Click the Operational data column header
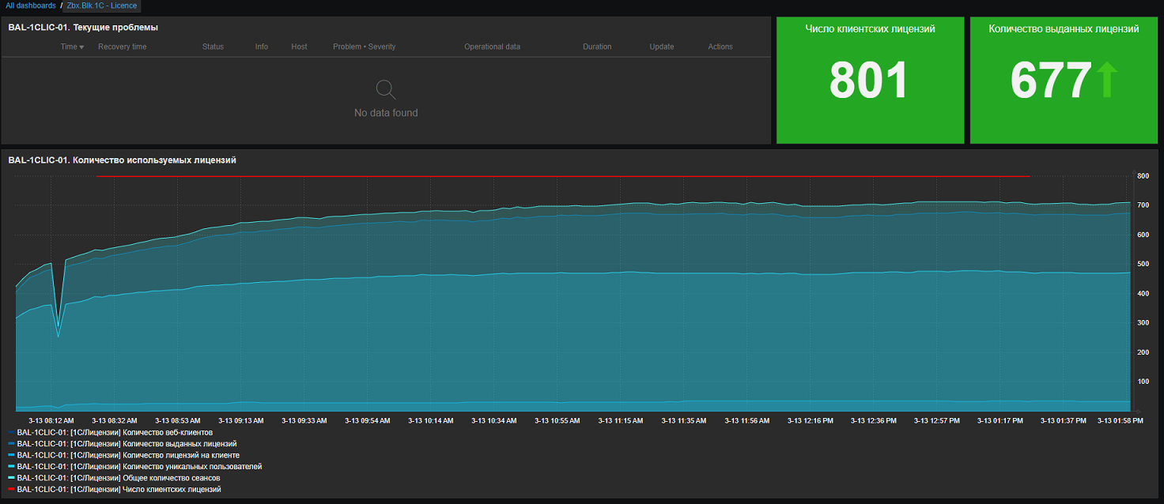This screenshot has width=1164, height=504. [492, 47]
